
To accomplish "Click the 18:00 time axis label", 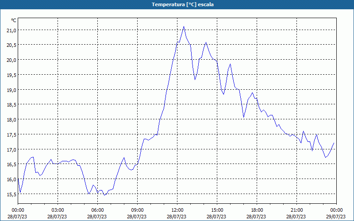I will click(257, 210).
